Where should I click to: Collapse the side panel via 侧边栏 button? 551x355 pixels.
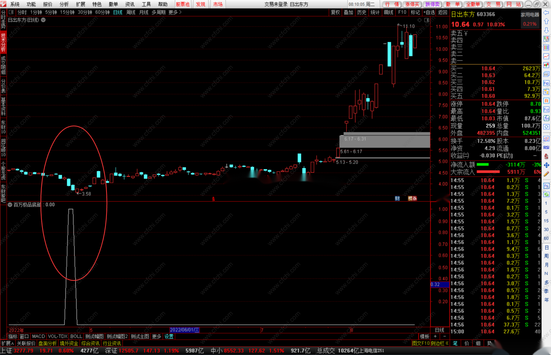click(439, 343)
